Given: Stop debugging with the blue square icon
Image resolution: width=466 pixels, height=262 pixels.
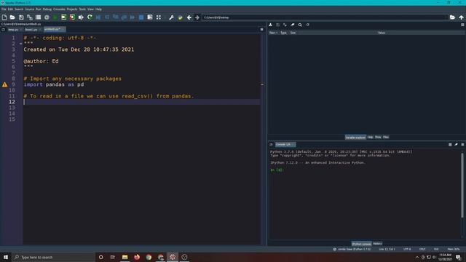Looking at the screenshot, I should (141, 17).
